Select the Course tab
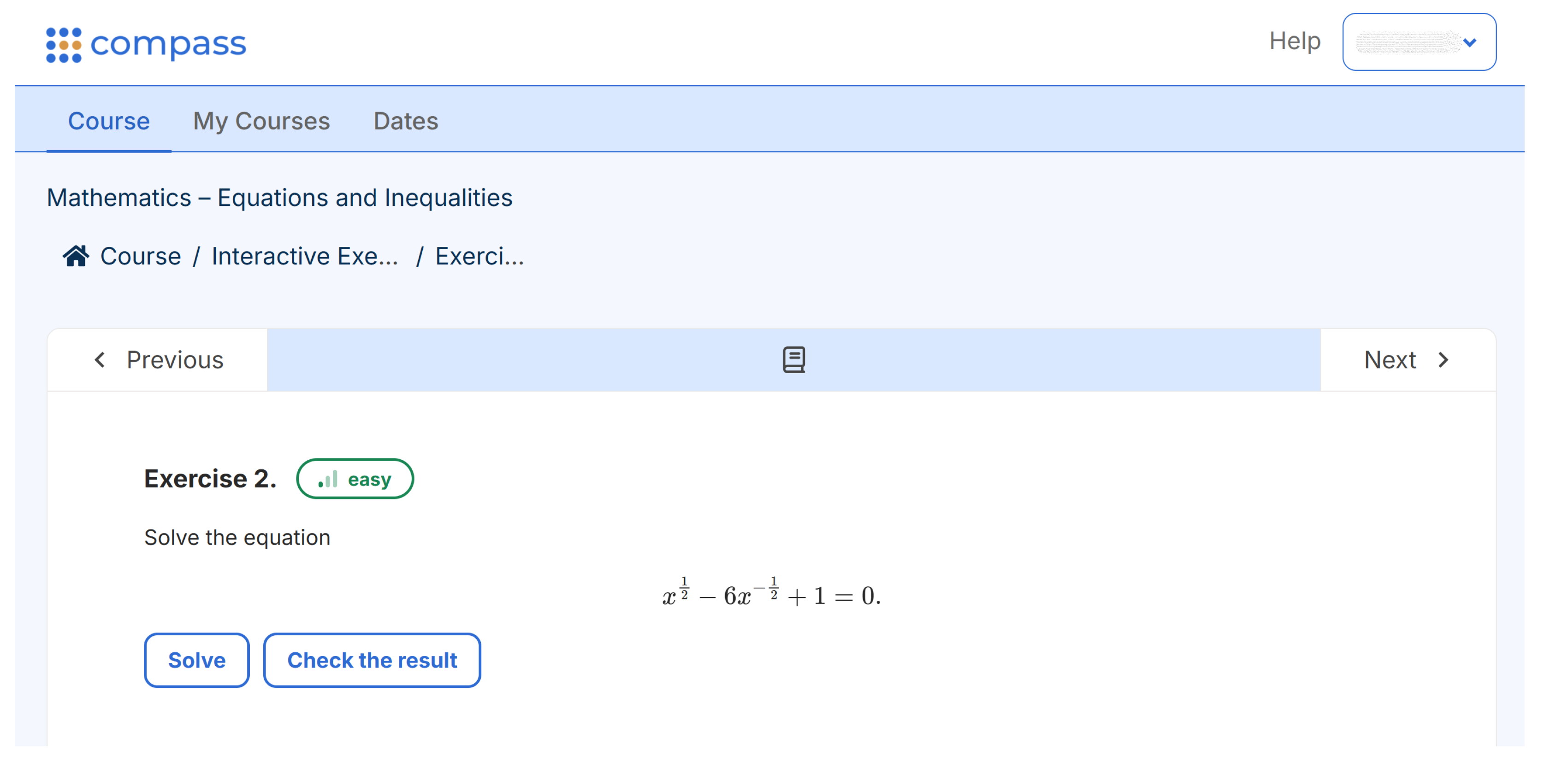The image size is (1544, 762). click(x=108, y=121)
